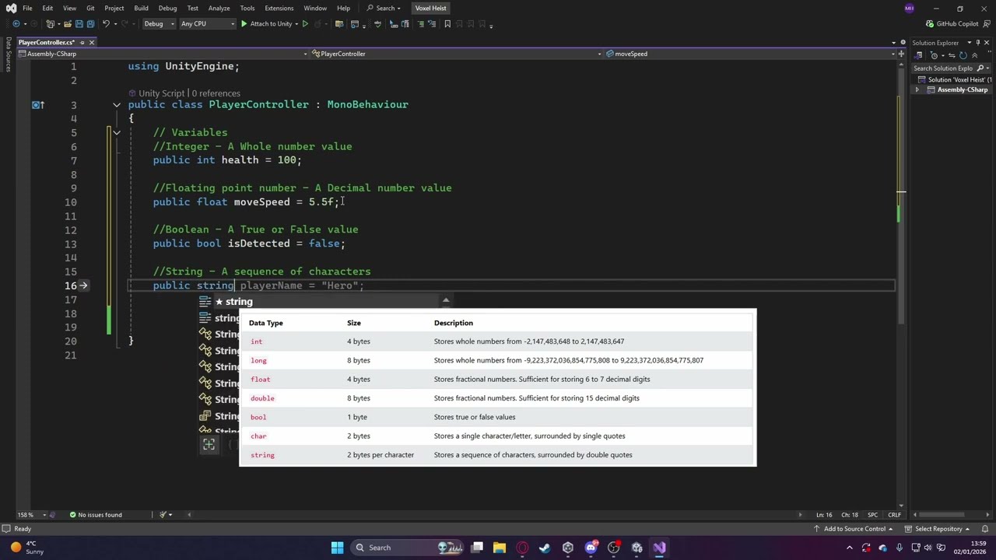Click the Windows Start button
Viewport: 996px width, 560px height.
click(337, 548)
